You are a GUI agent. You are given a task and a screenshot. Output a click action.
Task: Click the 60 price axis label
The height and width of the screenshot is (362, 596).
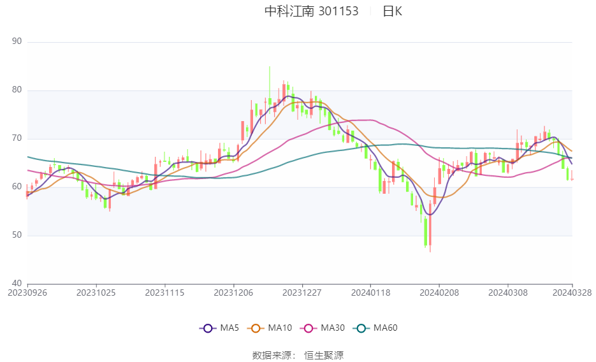17,187
